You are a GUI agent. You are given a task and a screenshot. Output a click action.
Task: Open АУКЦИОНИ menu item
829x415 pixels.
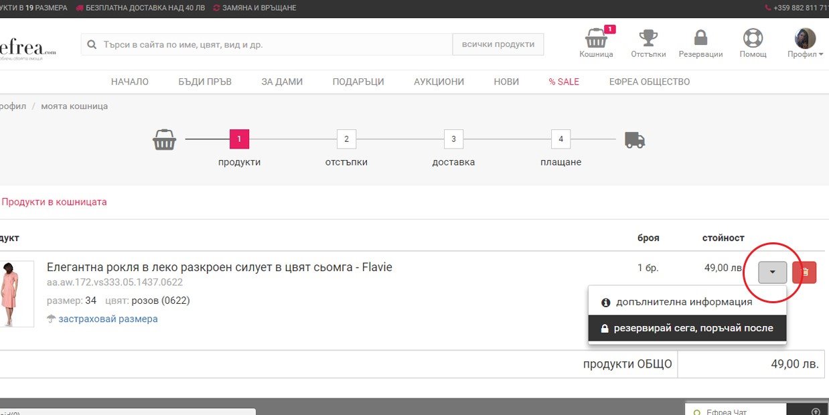[439, 82]
